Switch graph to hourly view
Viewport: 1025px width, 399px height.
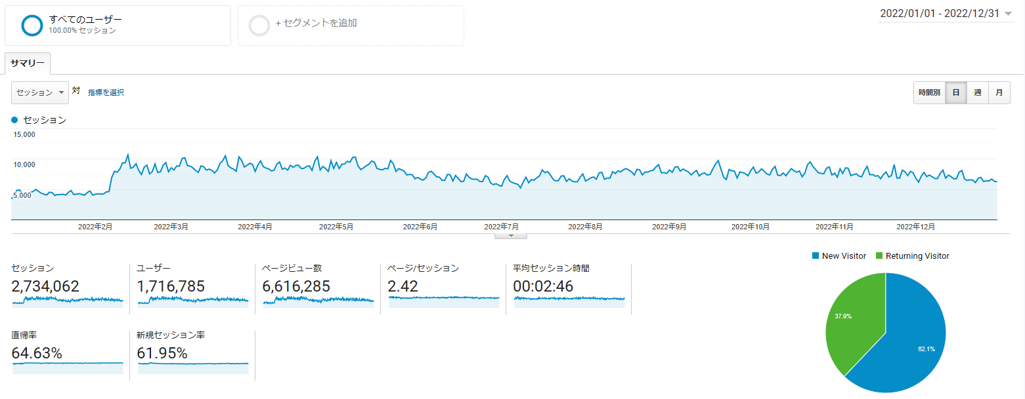pos(929,93)
